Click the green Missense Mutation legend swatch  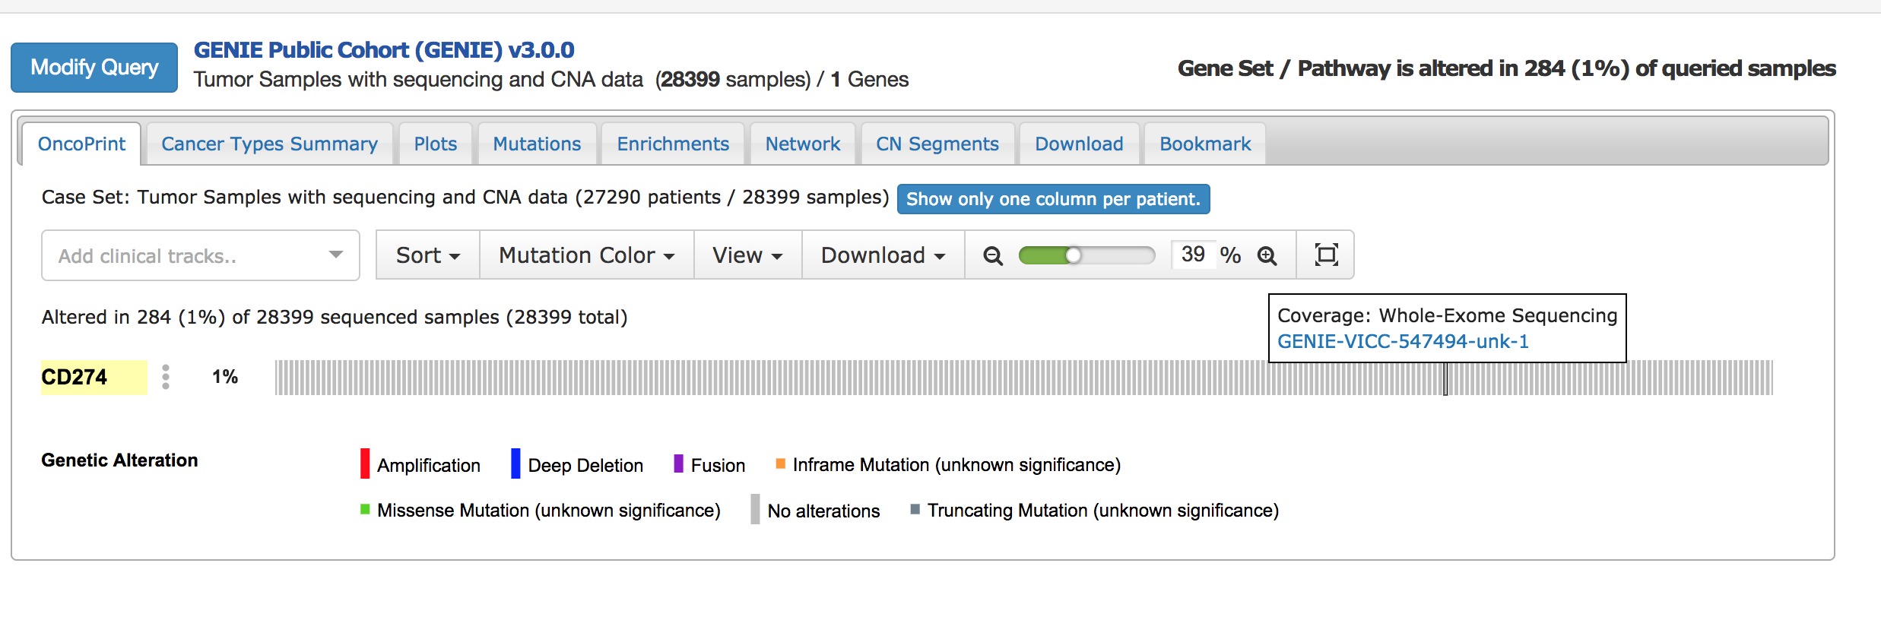tap(365, 509)
